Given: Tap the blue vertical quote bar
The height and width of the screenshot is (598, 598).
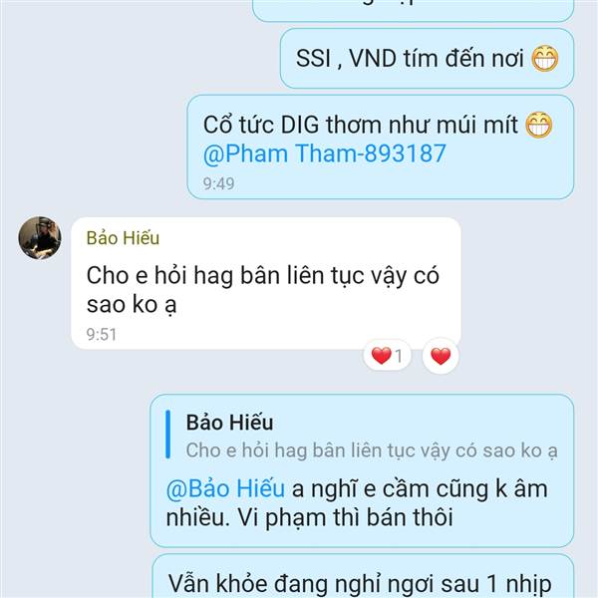Looking at the screenshot, I should click(x=167, y=434).
